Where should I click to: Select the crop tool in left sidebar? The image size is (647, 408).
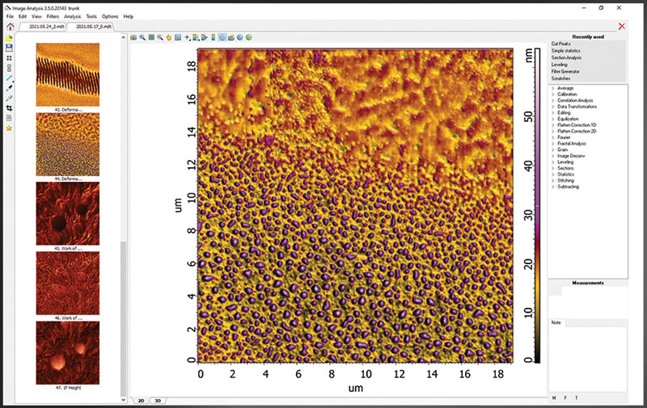(x=9, y=107)
